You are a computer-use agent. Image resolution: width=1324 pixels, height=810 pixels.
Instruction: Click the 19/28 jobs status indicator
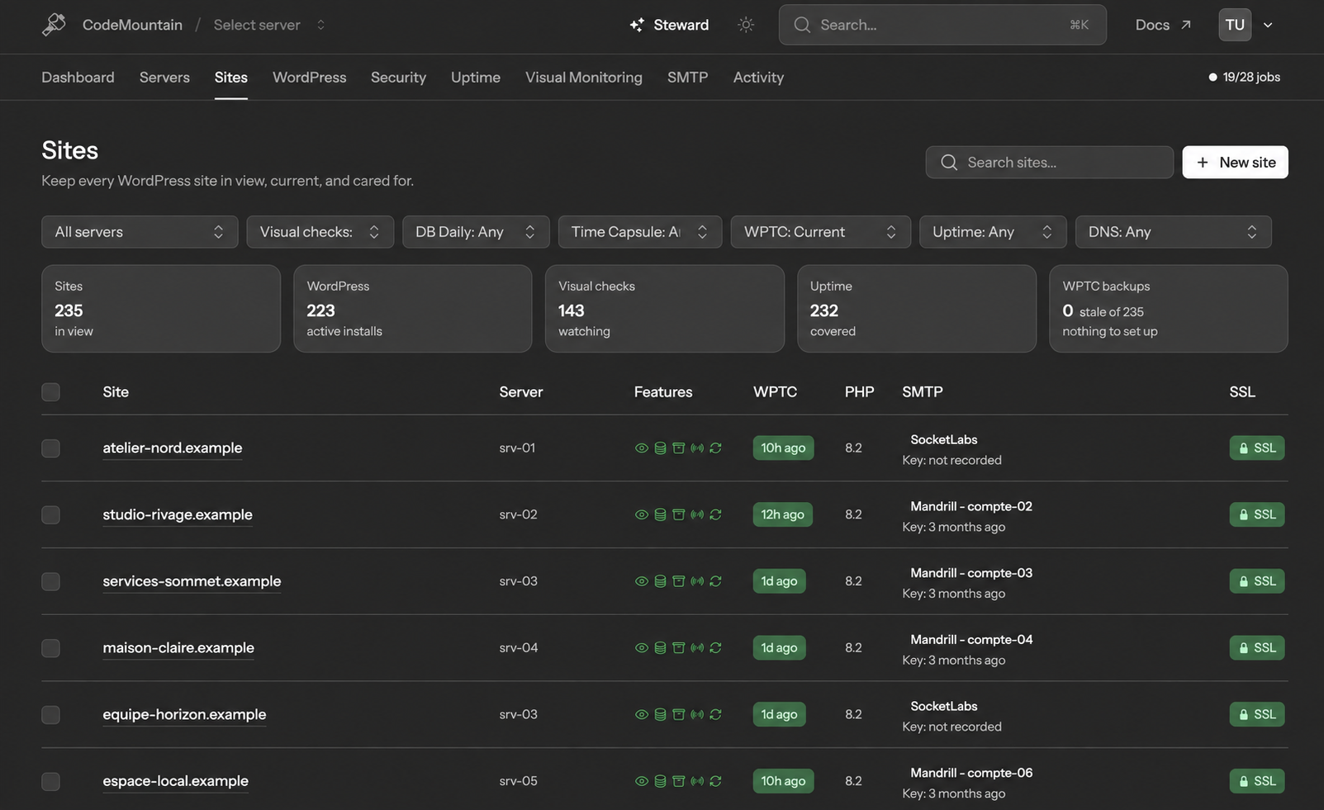tap(1244, 77)
